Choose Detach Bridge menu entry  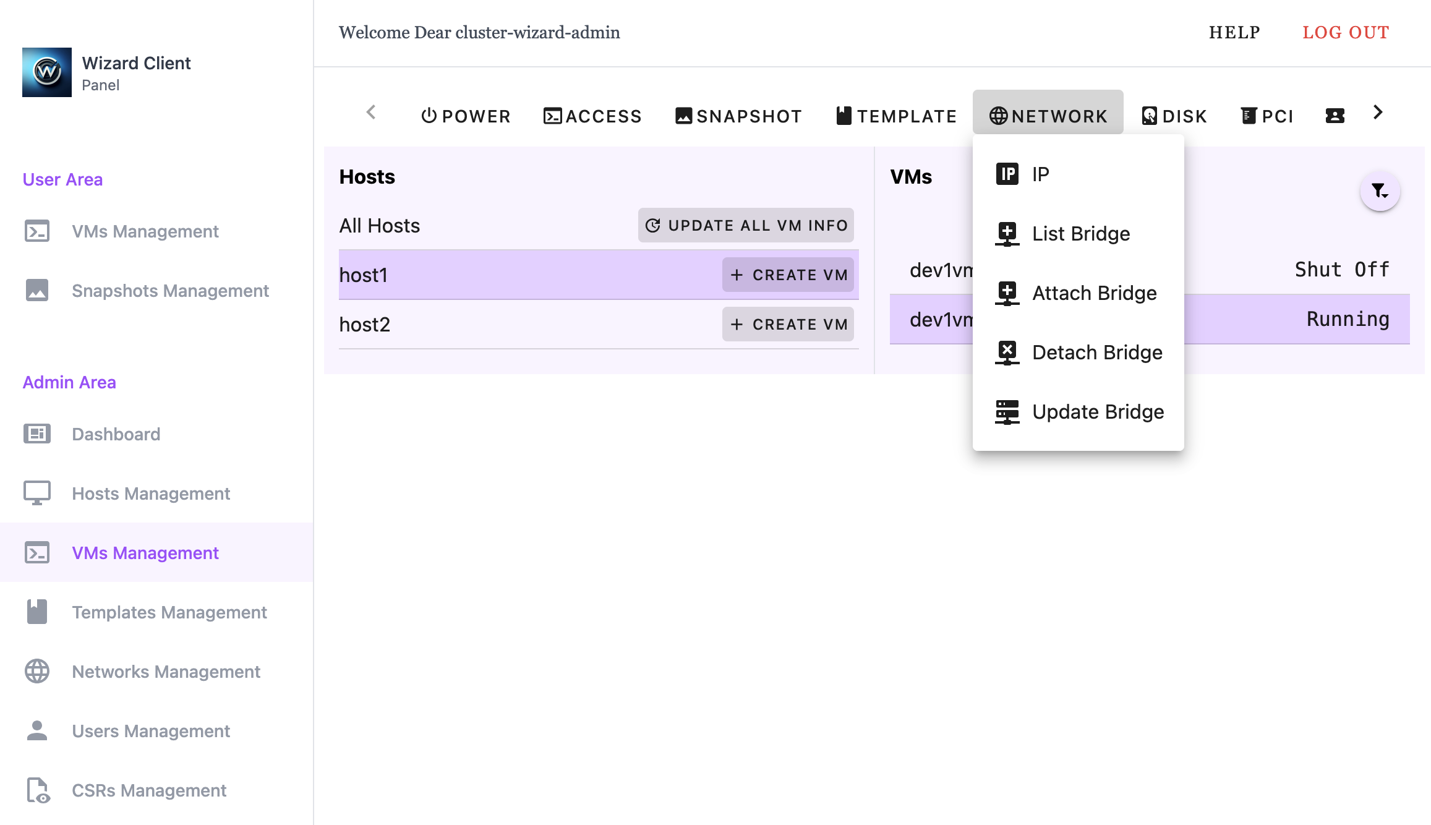click(1097, 353)
